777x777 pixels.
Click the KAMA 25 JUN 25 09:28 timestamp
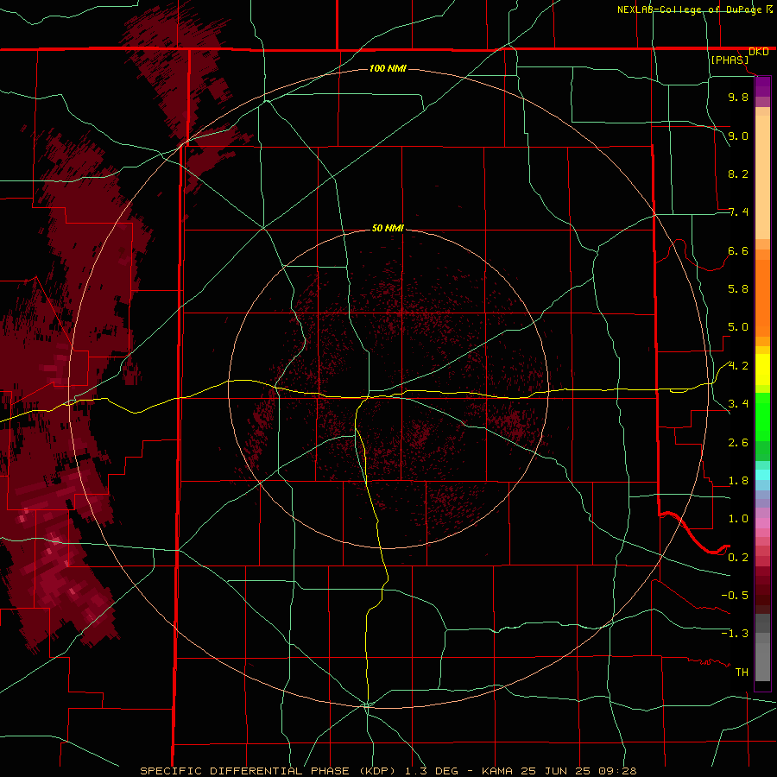[559, 771]
